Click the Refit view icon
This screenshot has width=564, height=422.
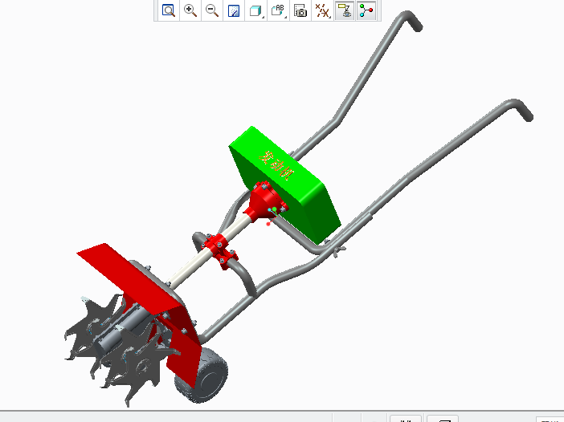click(169, 10)
